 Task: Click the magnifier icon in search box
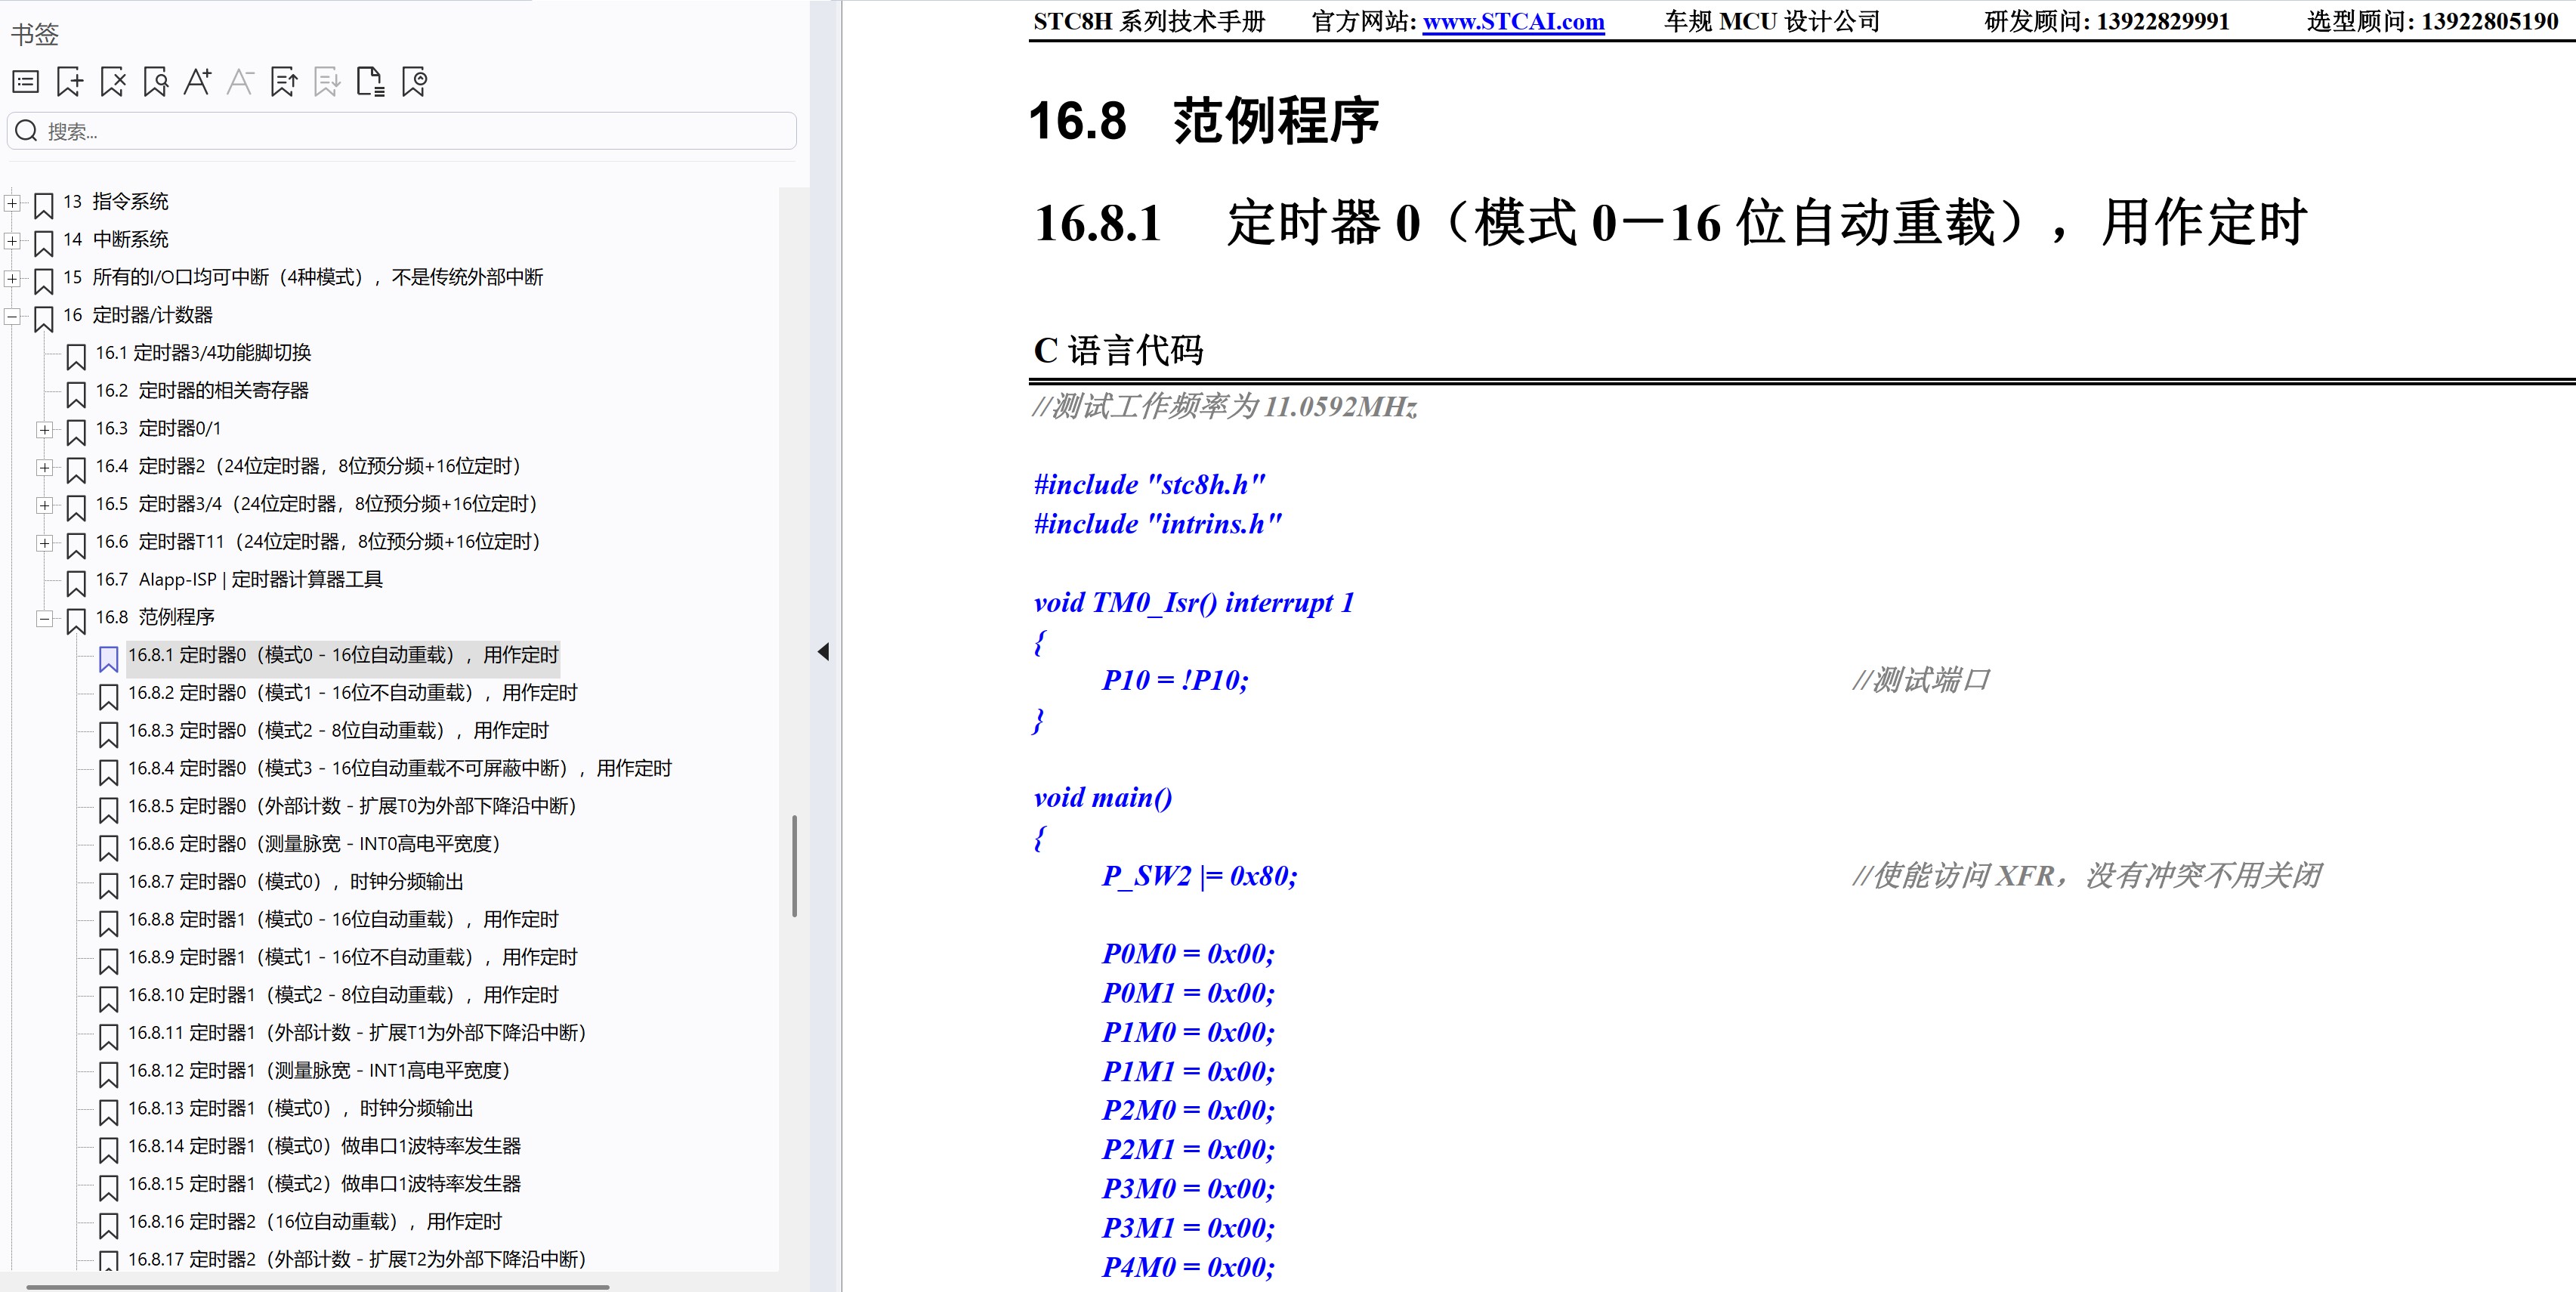(x=27, y=131)
